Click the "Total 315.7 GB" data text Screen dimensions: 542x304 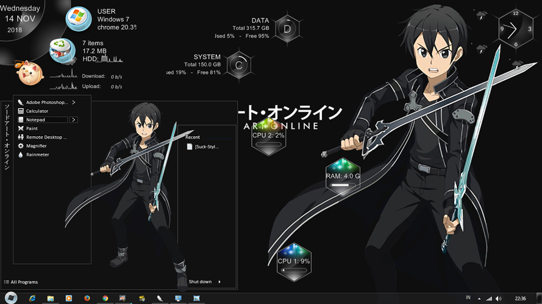pyautogui.click(x=251, y=28)
